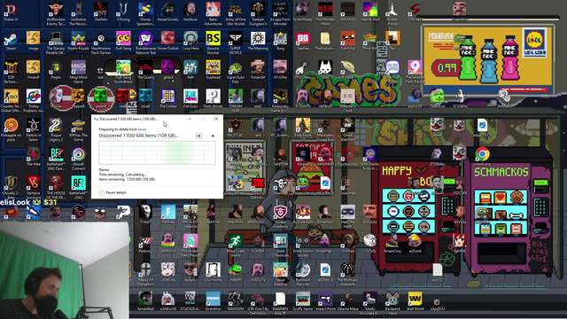This screenshot has width=567, height=319.
Task: Launch the Steam desktop icon
Action: [11, 41]
